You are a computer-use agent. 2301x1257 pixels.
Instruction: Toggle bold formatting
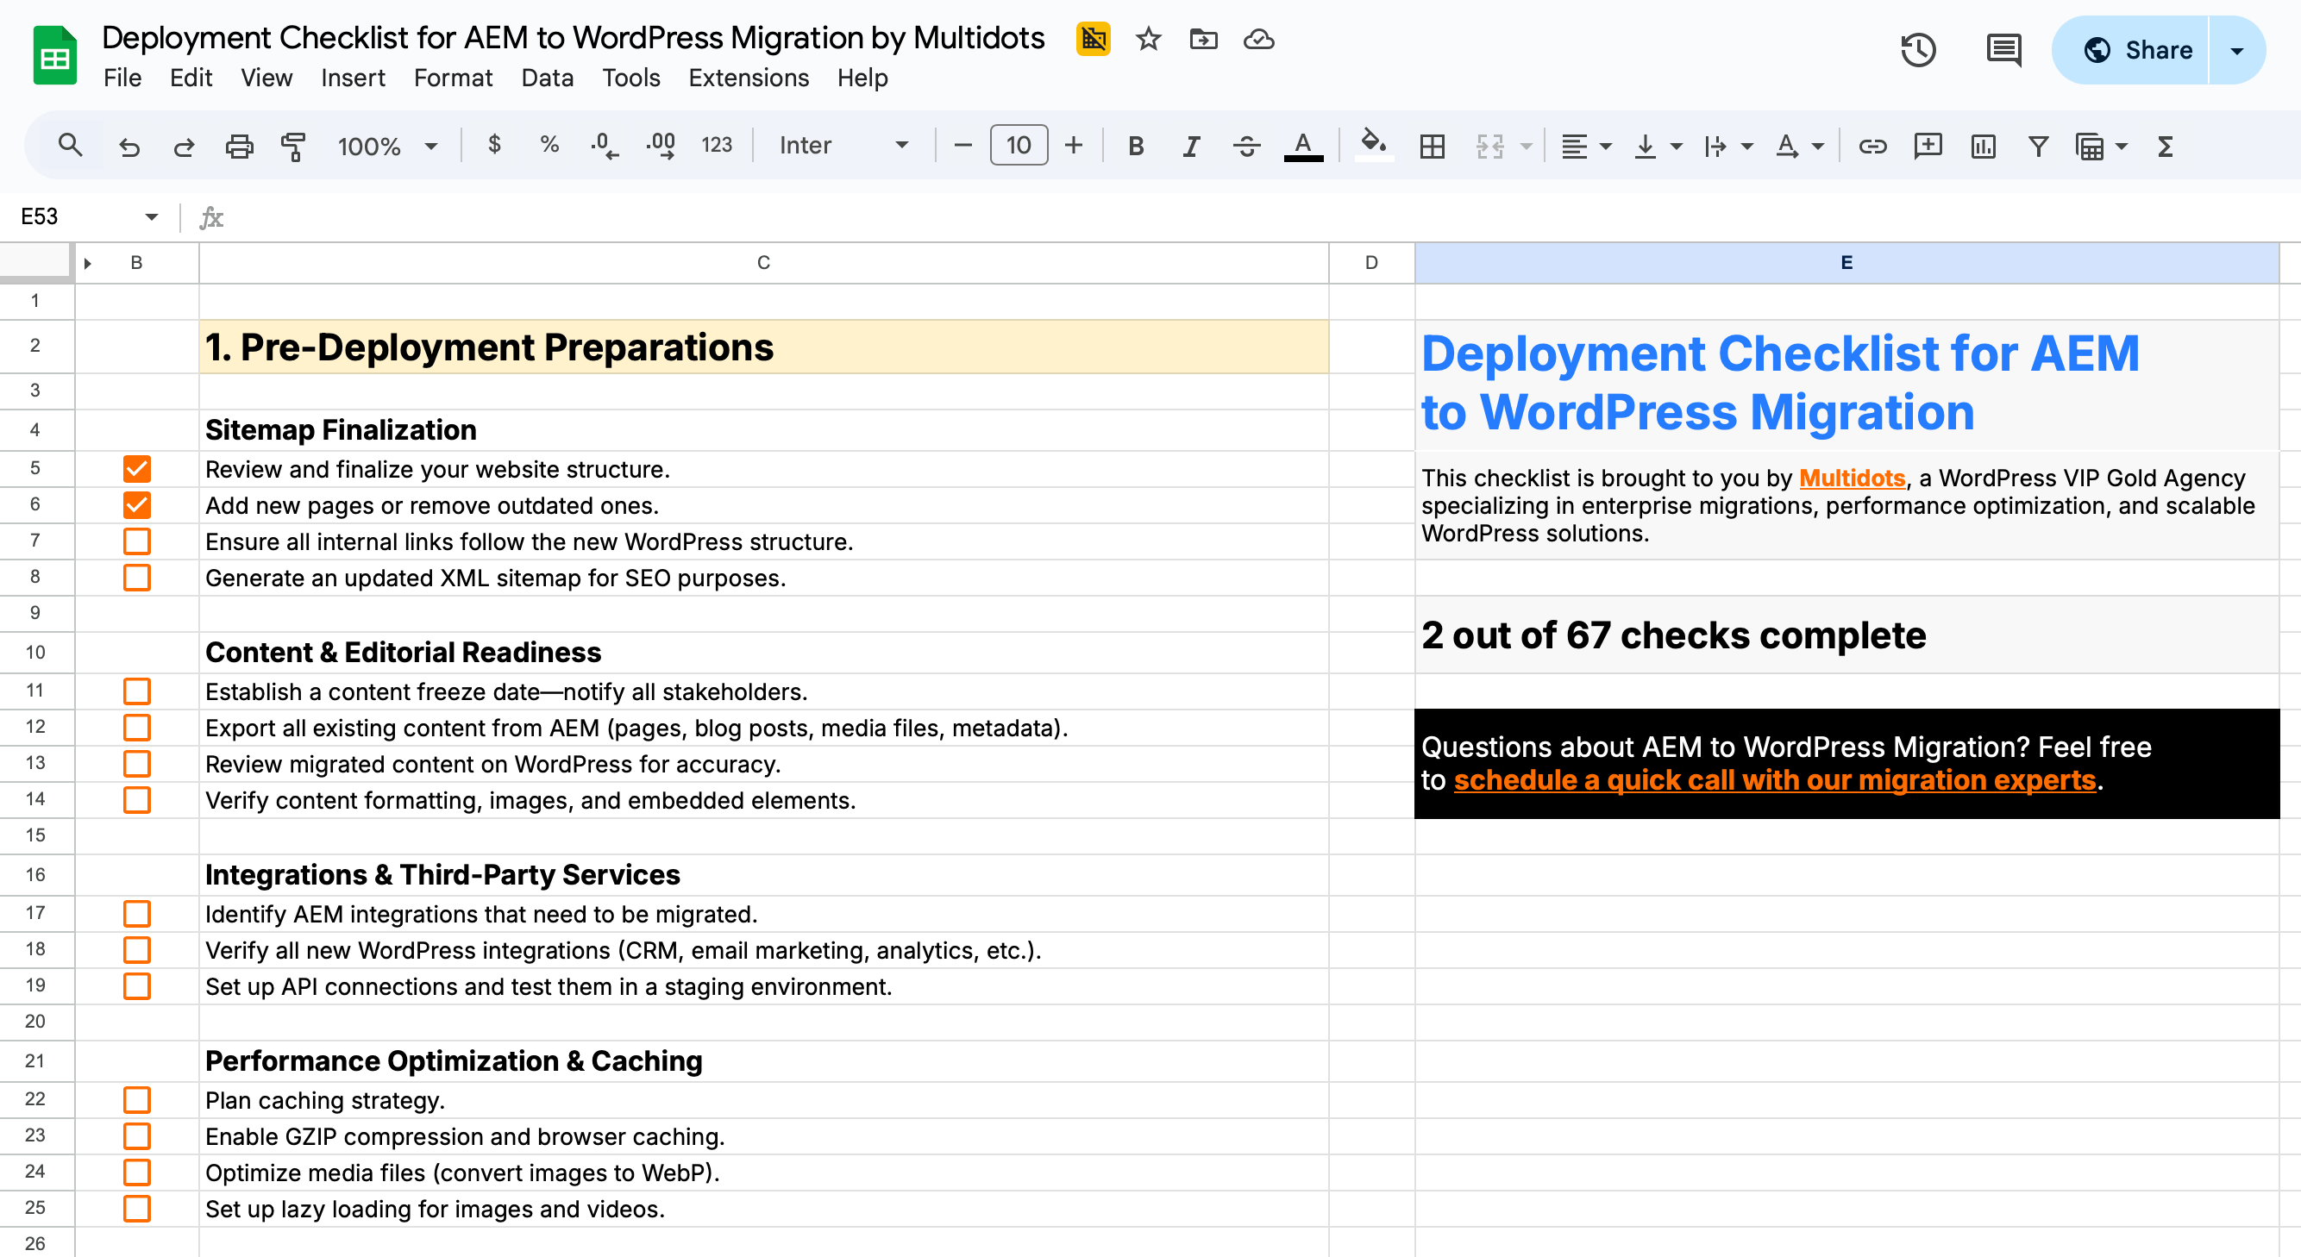point(1135,146)
